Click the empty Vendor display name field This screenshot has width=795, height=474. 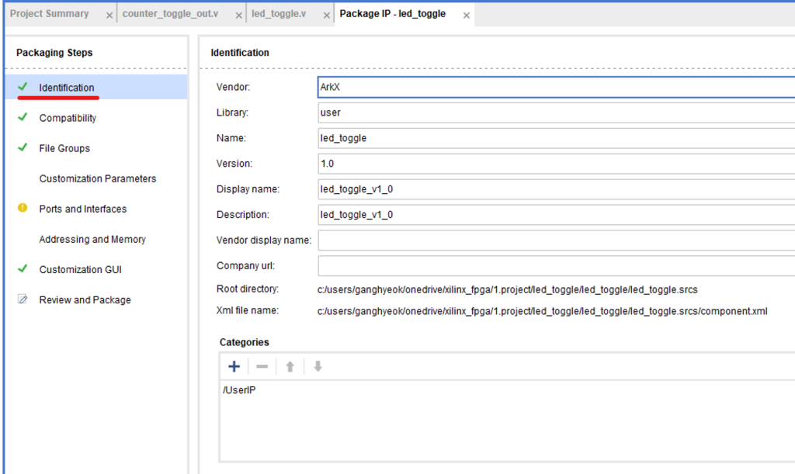556,240
